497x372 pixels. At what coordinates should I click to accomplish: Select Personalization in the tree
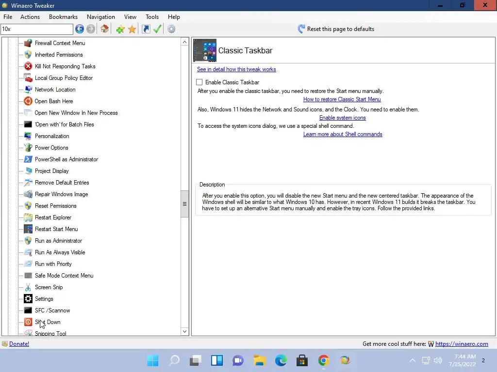[x=52, y=136]
